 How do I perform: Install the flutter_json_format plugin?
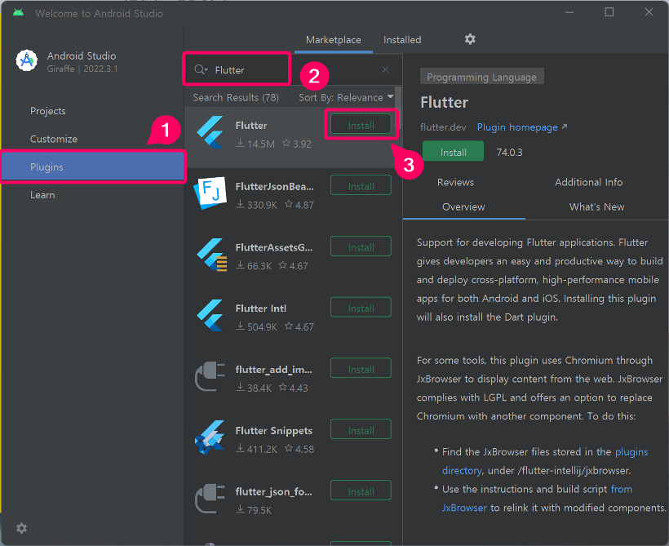tap(361, 491)
